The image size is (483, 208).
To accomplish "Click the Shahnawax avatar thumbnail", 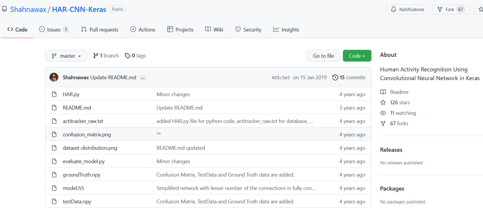I will (54, 77).
